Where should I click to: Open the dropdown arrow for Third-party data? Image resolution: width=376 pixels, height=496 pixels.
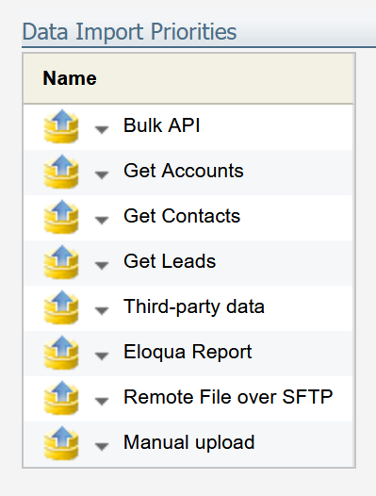click(102, 310)
